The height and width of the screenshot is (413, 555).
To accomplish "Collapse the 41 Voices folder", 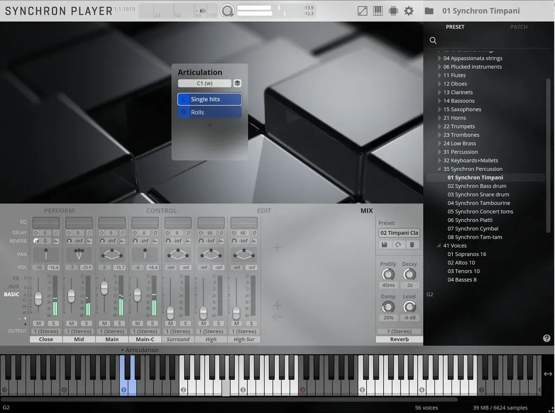I will click(x=439, y=246).
